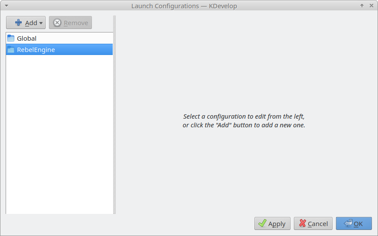Click the greyed-out Remove button

[x=70, y=23]
